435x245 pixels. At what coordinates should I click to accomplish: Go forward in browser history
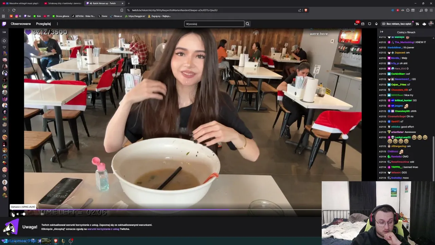[x=8, y=10]
